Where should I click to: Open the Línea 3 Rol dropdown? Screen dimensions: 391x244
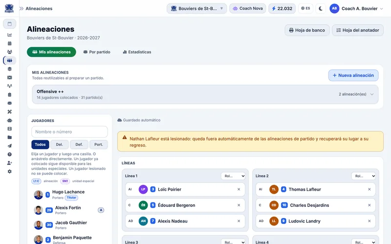pyautogui.click(x=233, y=242)
